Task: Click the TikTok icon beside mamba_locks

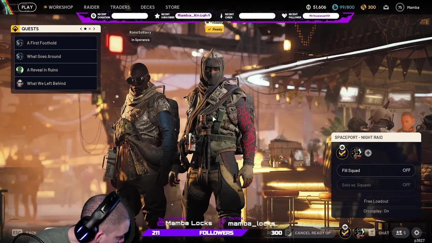Action: 222,222
